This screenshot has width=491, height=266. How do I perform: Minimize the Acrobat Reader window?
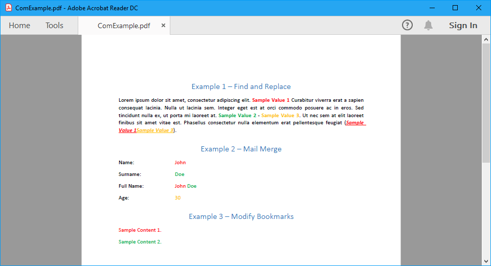coord(432,8)
